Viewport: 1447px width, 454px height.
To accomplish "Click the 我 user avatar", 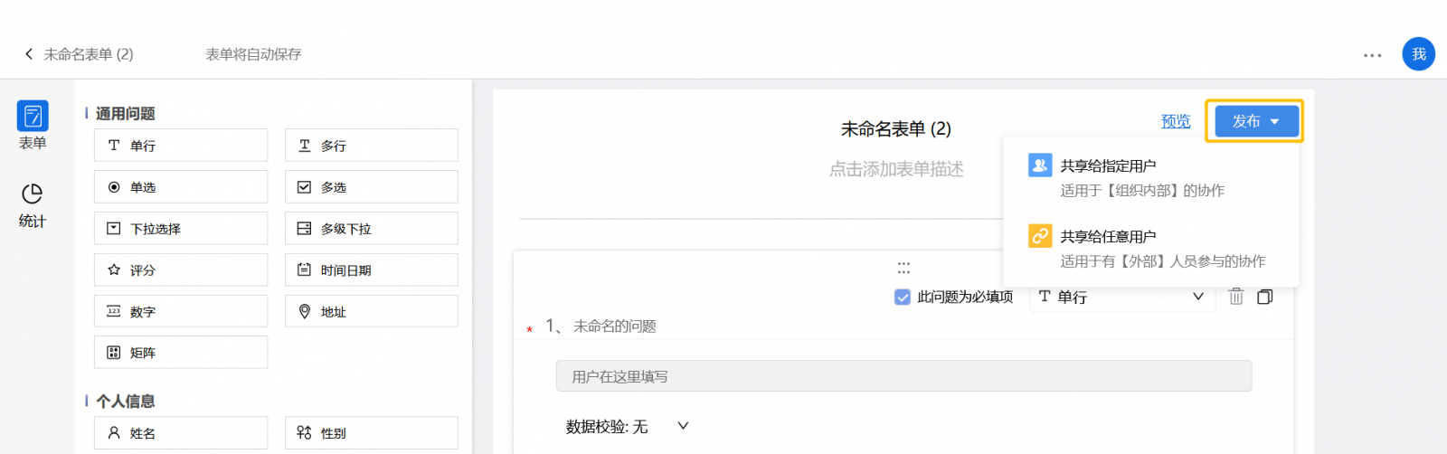I will [x=1418, y=54].
